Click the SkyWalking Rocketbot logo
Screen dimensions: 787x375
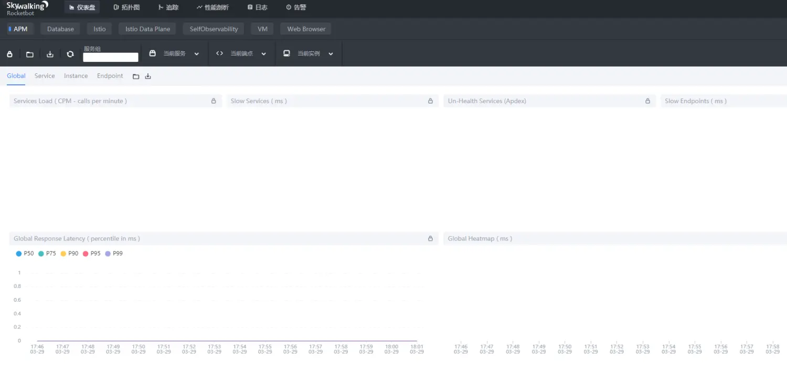point(27,8)
